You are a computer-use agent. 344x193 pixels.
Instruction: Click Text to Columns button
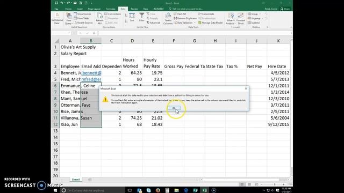point(168,18)
